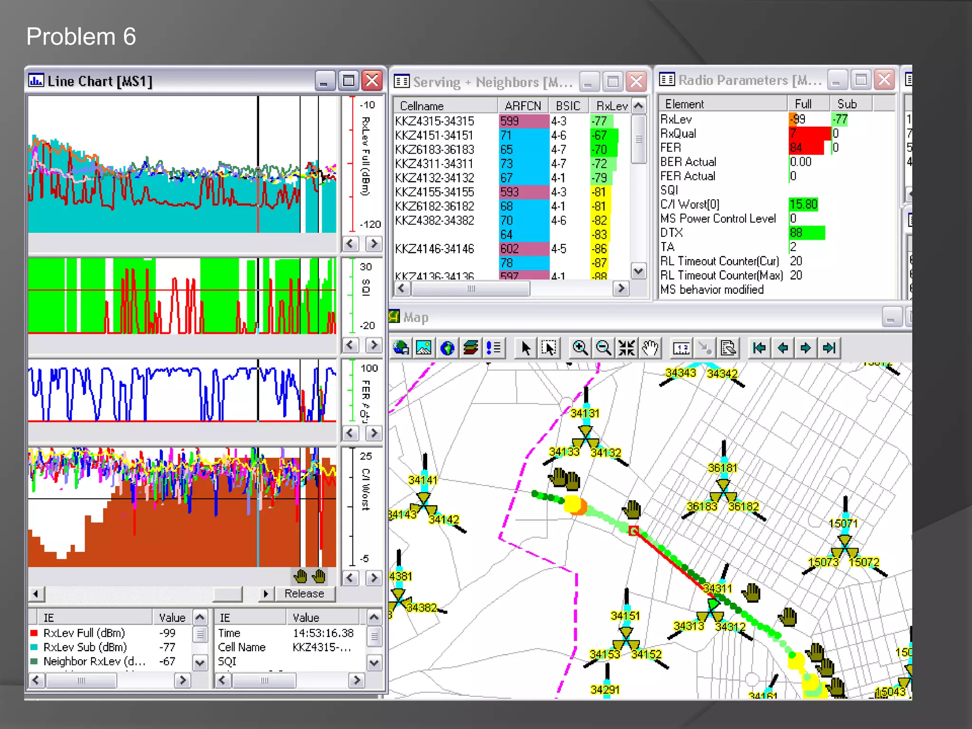Jump to first item with arrow-bar icon
Viewport: 972px width, 729px height.
tap(759, 348)
